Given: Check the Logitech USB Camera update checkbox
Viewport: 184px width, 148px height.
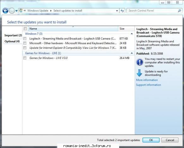Looking at the screenshot, I should 25,38.
